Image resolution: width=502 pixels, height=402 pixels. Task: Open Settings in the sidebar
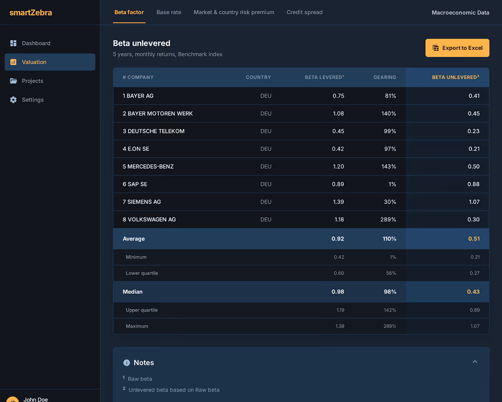click(x=50, y=100)
